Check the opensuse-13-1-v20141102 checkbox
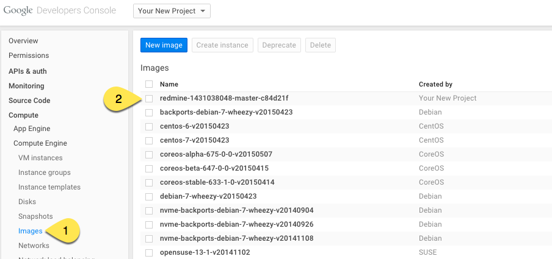The height and width of the screenshot is (259, 552). point(149,253)
